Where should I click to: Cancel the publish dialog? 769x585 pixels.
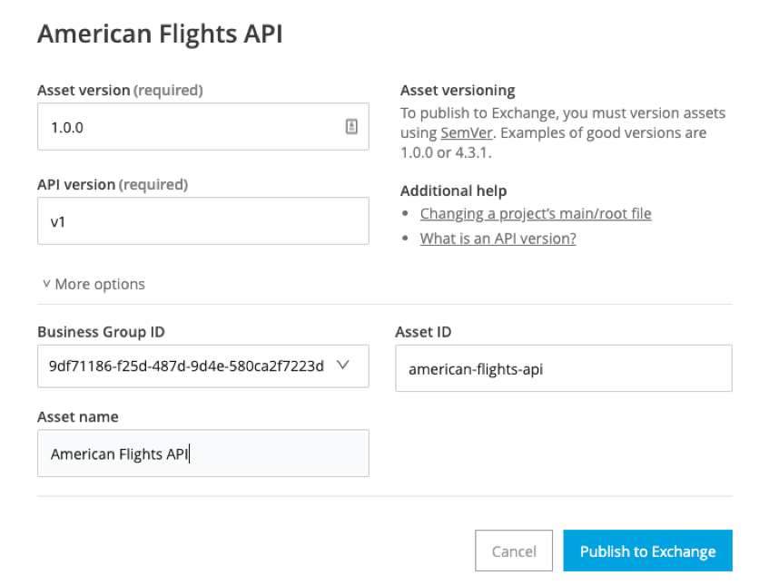pos(514,551)
